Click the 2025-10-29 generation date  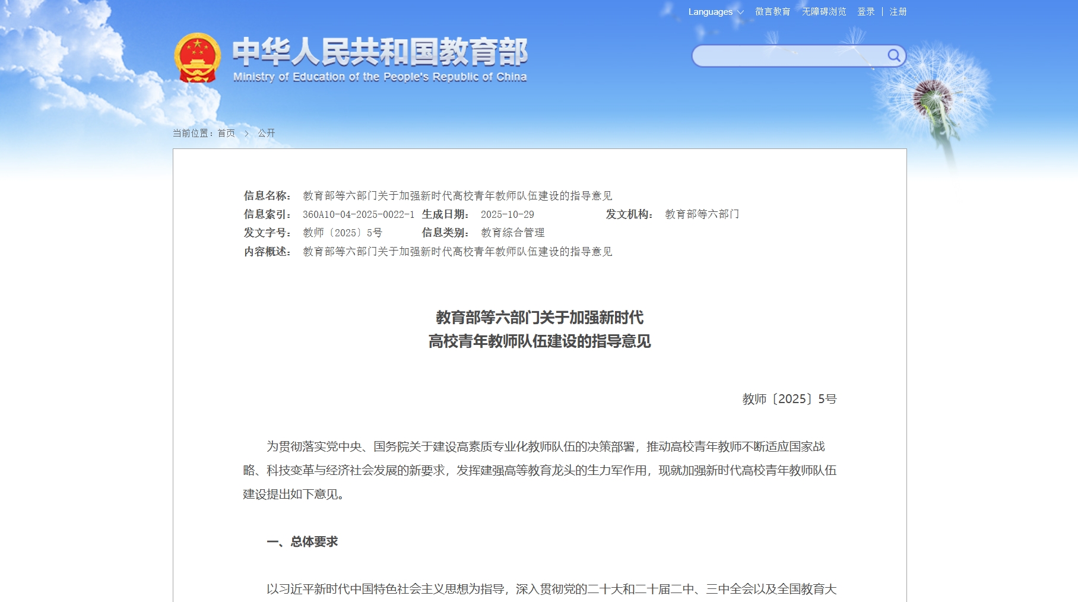508,214
